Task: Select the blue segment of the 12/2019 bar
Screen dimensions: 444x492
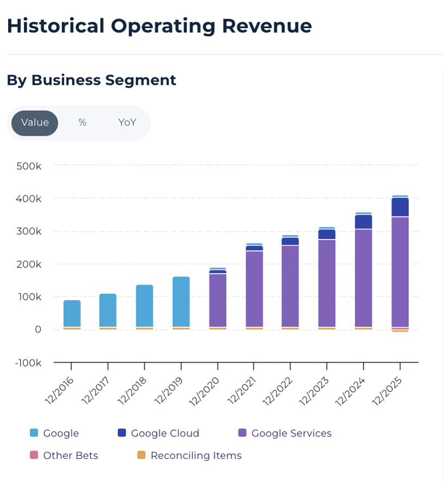Action: point(180,301)
